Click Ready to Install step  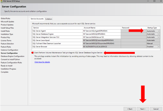click(x=7, y=66)
